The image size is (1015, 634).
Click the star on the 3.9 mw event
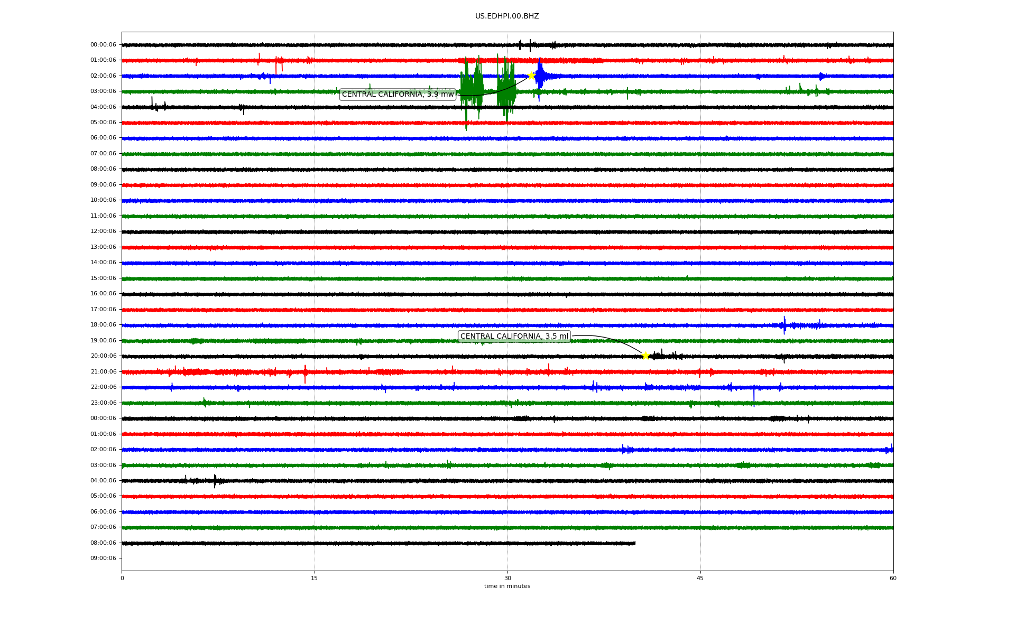(x=531, y=76)
